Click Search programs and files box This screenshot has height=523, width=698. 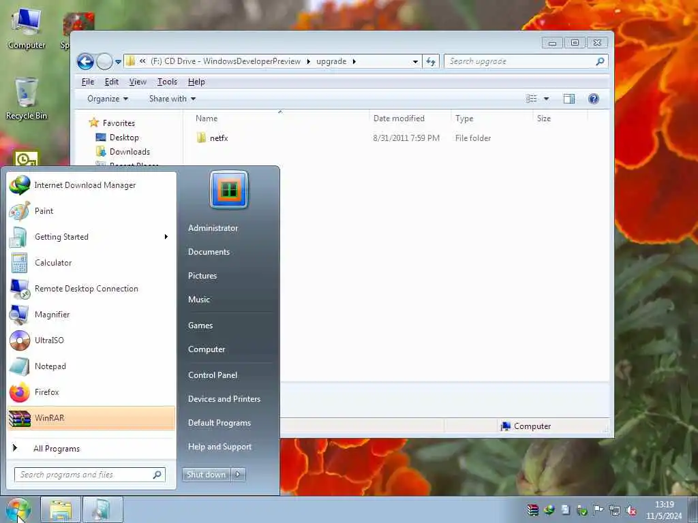89,475
